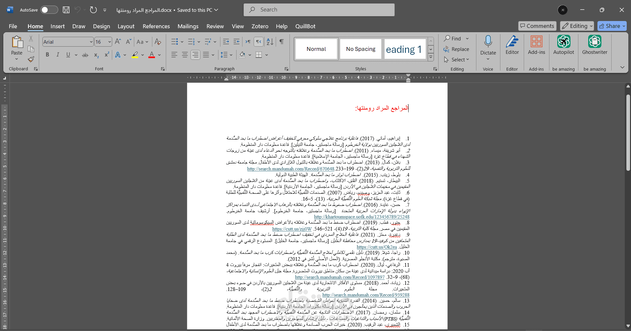The width and height of the screenshot is (631, 331).
Task: Open the Editing mode dropdown
Action: click(x=577, y=26)
